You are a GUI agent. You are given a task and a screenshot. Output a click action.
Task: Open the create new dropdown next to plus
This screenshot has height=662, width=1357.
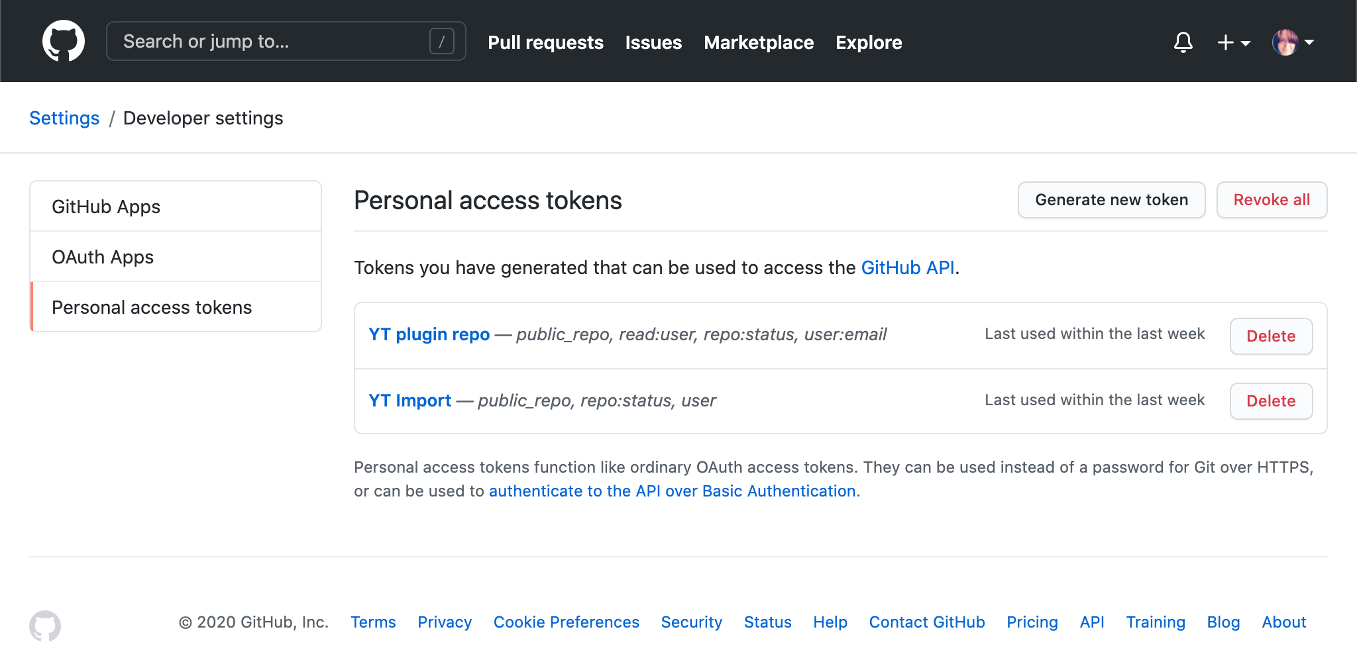point(1247,44)
